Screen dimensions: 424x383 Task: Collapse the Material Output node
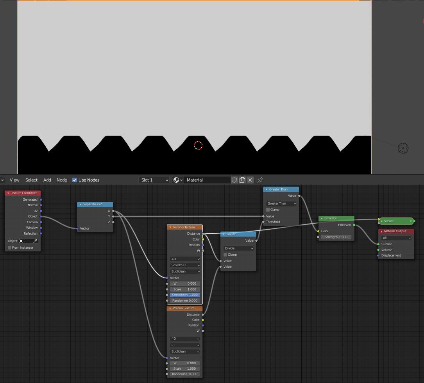(381, 232)
